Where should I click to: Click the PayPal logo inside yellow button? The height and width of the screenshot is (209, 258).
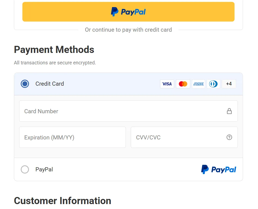click(128, 11)
